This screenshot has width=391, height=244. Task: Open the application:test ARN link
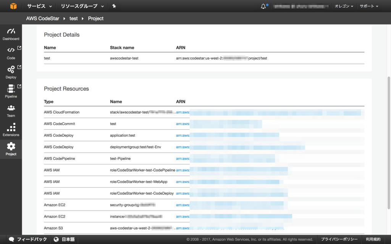click(x=228, y=135)
